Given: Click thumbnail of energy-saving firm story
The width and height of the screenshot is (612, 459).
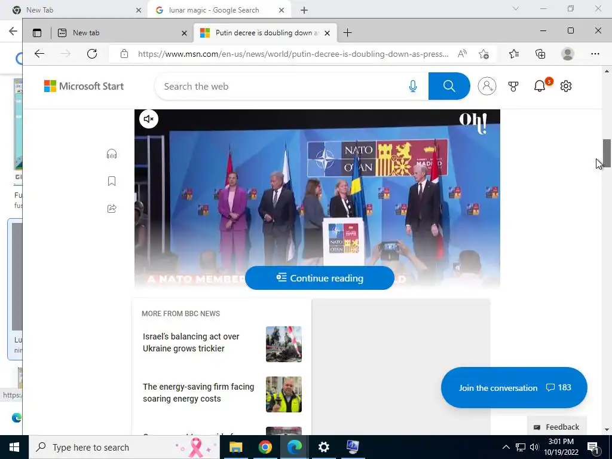Looking at the screenshot, I should point(284,394).
